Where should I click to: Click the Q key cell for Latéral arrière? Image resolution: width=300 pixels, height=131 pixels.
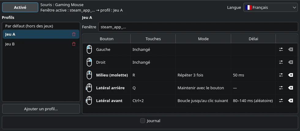point(153,88)
